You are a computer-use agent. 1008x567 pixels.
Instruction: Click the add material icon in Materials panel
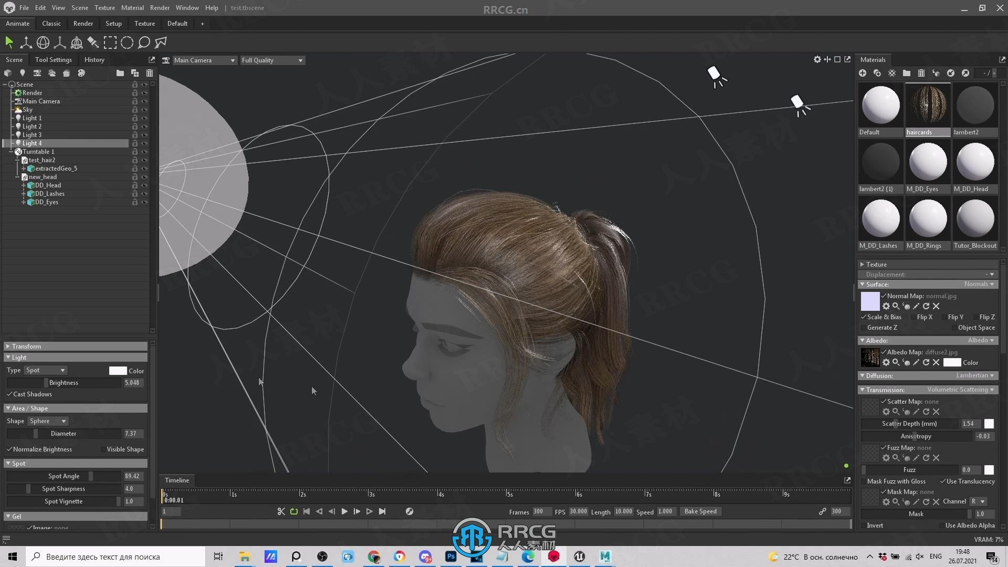click(862, 72)
